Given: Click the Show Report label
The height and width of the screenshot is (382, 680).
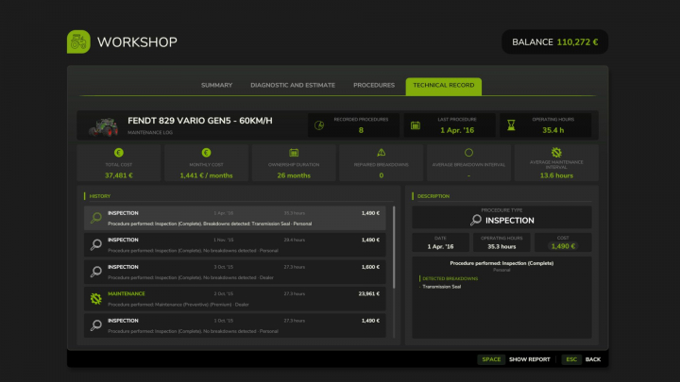Looking at the screenshot, I should pyautogui.click(x=530, y=359).
